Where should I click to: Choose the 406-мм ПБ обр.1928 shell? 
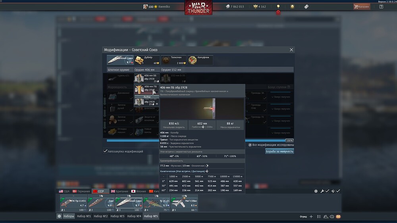tap(146, 90)
